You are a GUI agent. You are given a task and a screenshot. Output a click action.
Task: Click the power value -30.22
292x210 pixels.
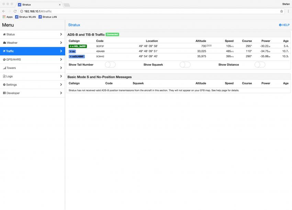pos(265,46)
